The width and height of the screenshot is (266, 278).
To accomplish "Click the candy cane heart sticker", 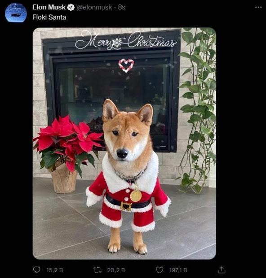I will pyautogui.click(x=126, y=65).
